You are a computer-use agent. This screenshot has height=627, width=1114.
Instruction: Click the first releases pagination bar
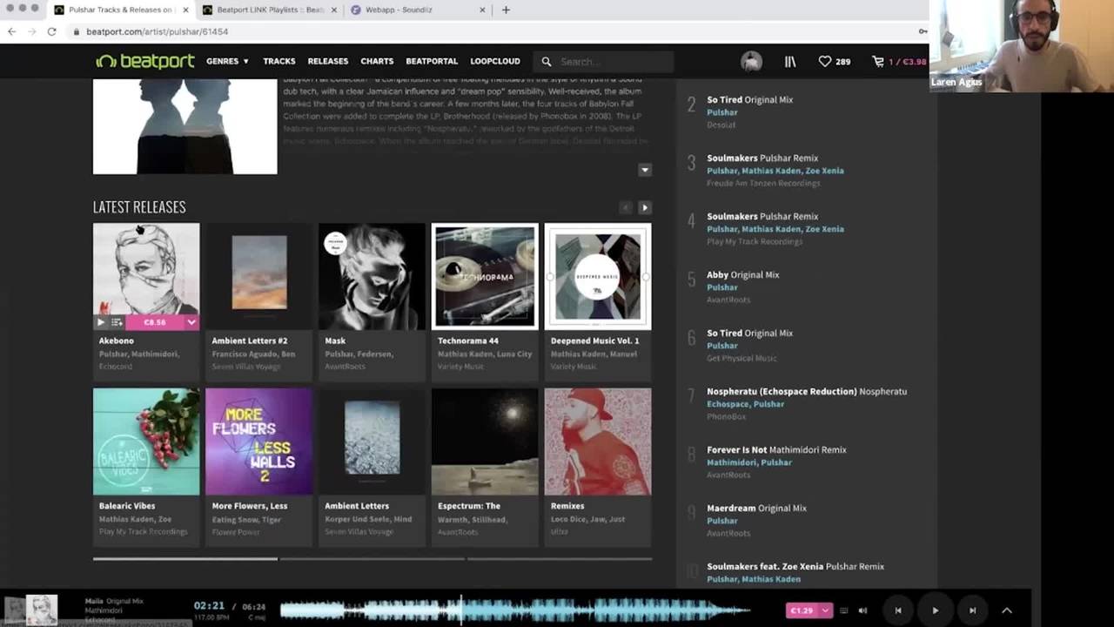[185, 558]
